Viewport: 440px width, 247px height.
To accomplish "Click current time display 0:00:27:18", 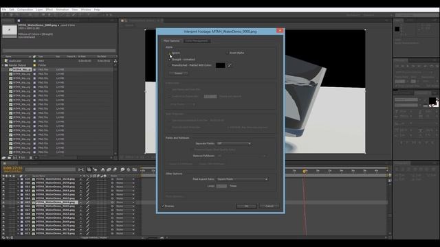I will 12,168.
